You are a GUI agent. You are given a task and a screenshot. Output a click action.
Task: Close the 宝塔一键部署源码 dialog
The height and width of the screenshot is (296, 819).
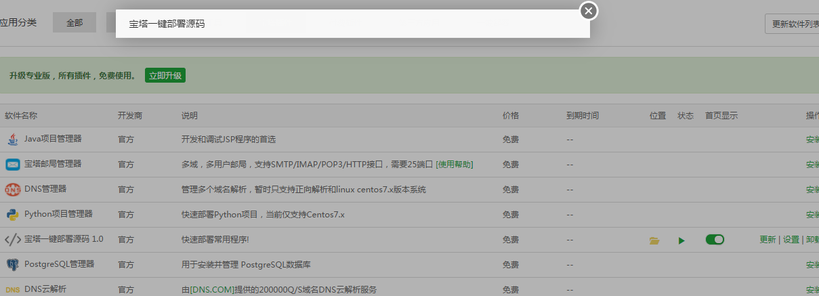589,11
